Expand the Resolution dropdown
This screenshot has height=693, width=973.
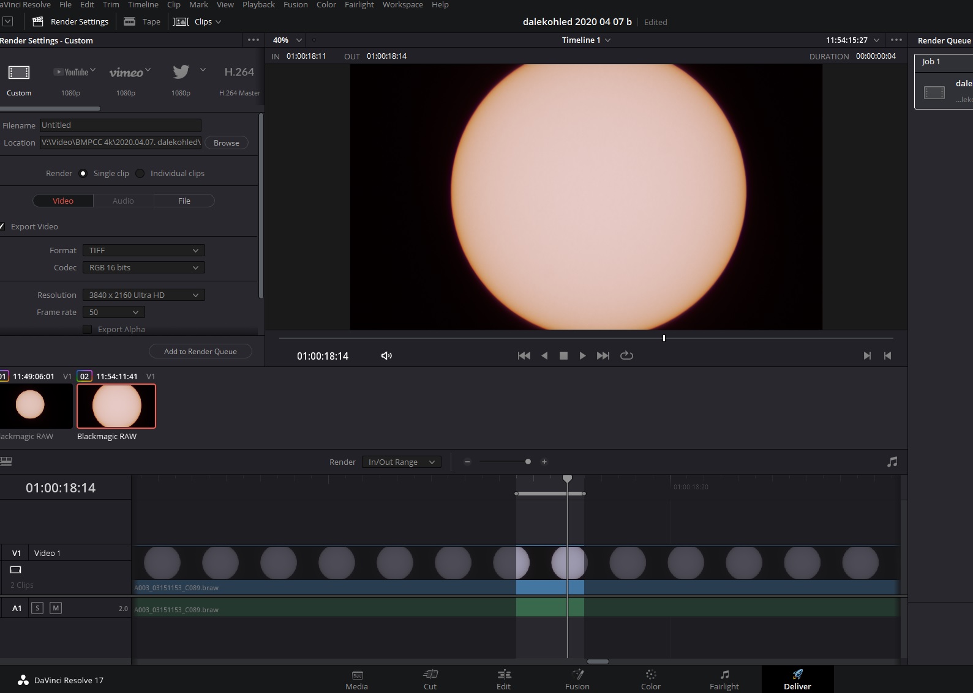point(143,295)
